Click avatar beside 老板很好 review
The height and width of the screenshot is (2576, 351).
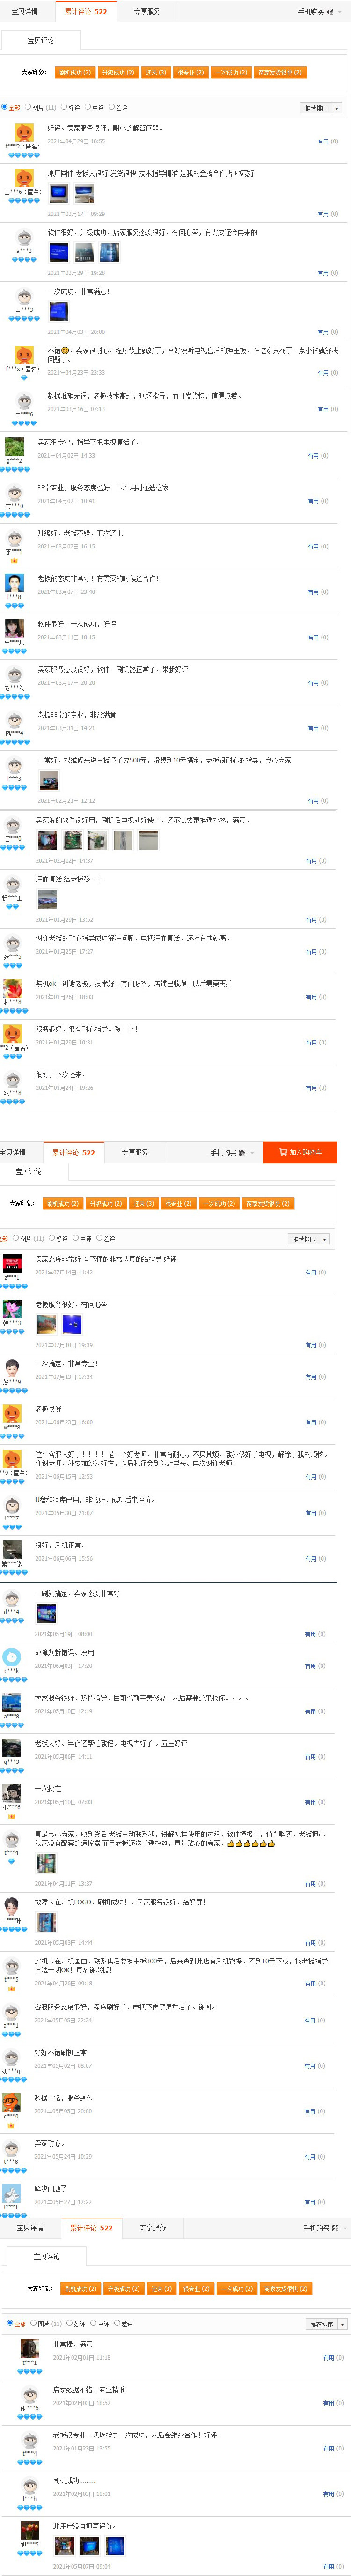coord(12,1413)
